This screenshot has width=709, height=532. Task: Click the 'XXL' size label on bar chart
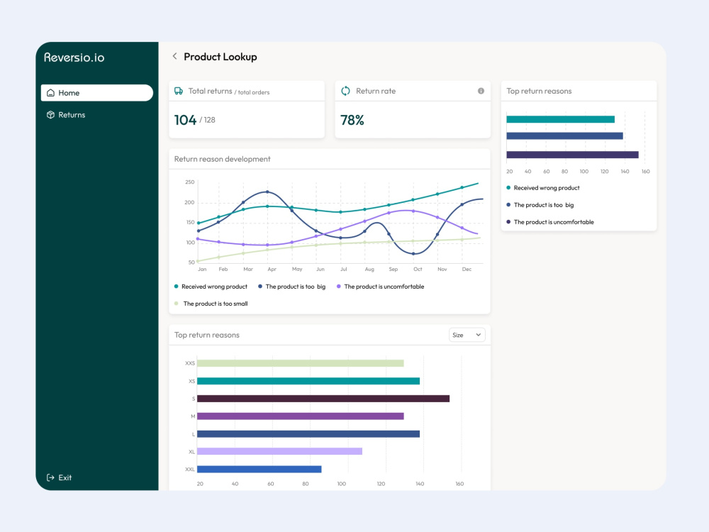click(190, 469)
